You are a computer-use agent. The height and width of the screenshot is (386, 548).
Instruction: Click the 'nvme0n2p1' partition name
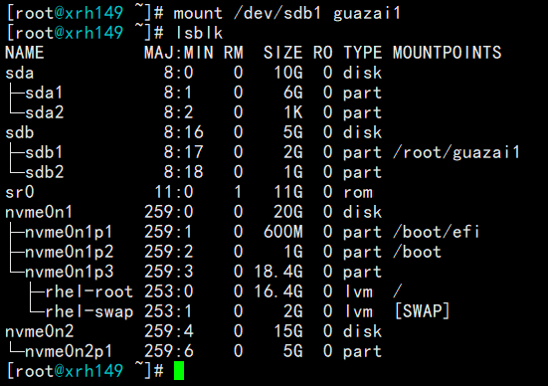[x=69, y=351]
